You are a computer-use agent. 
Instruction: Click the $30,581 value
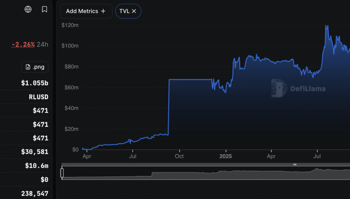tap(35, 152)
